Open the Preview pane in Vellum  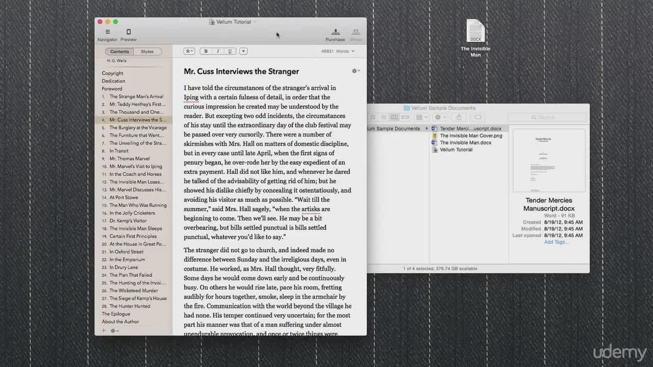pos(129,35)
